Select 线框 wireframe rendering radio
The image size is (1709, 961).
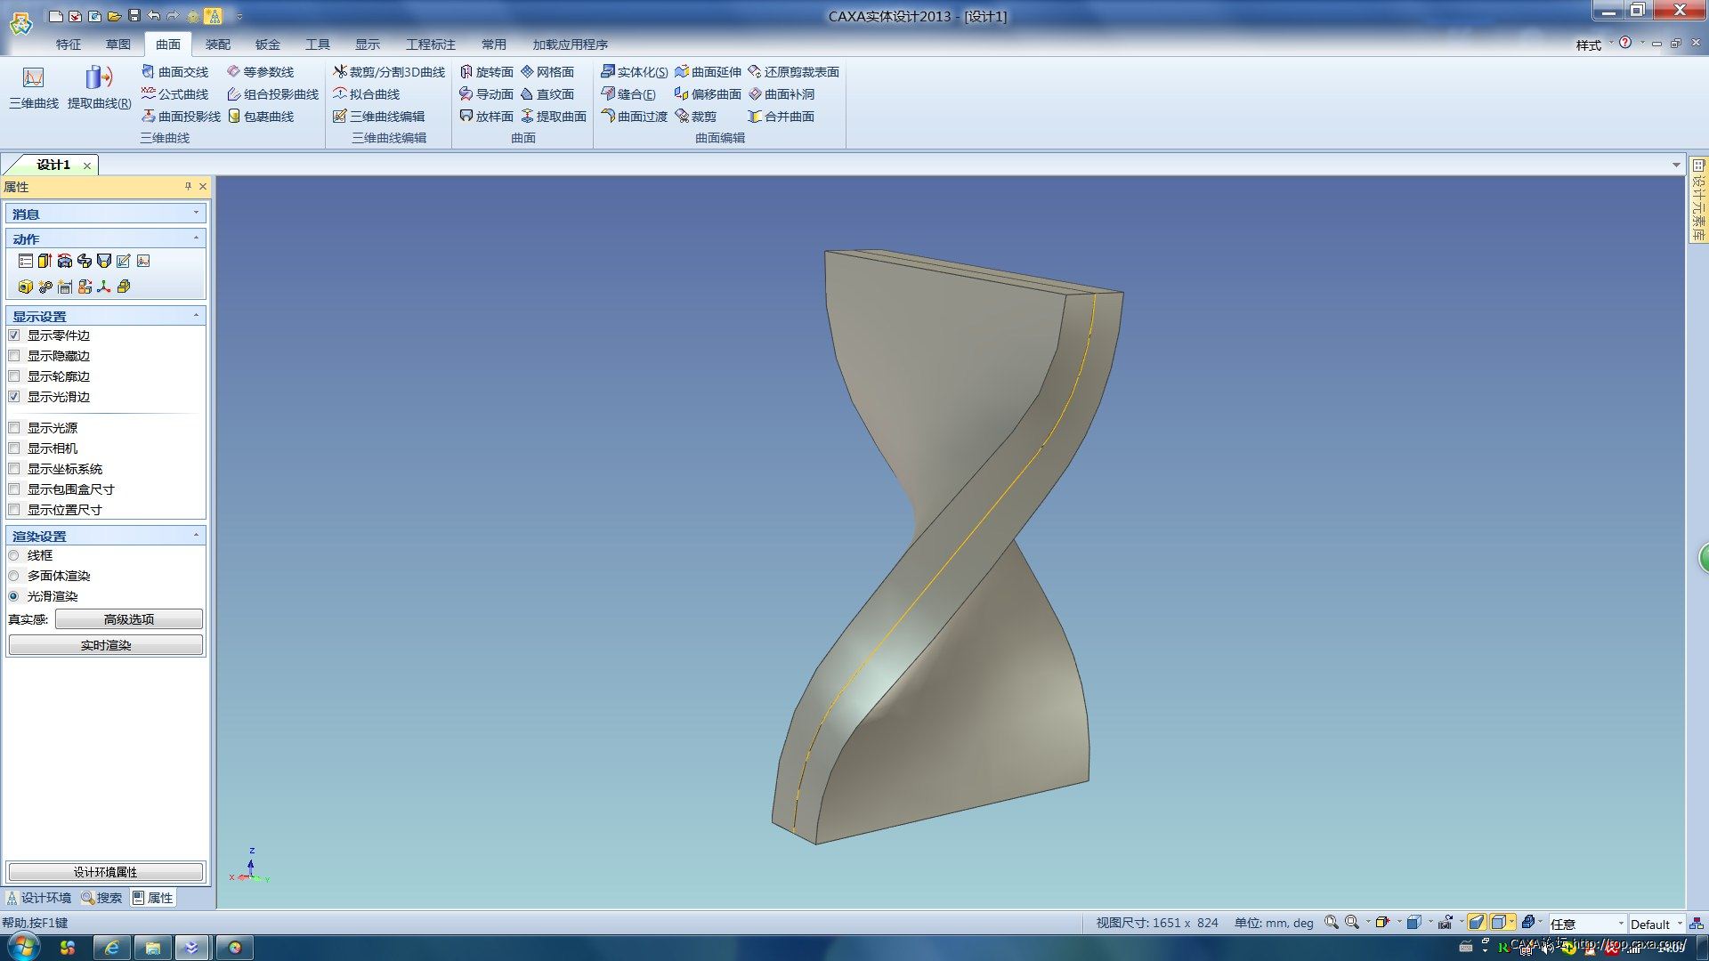point(13,555)
